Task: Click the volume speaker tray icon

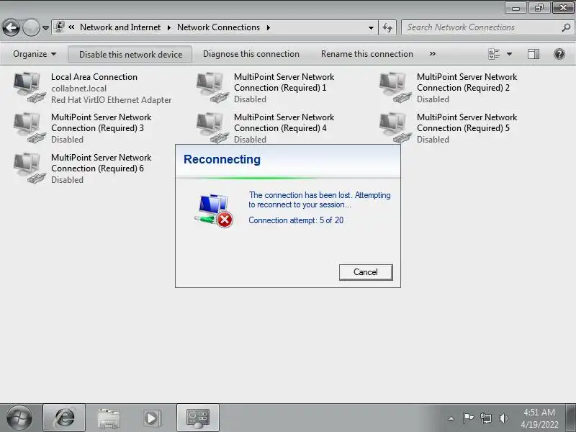Action: coord(503,418)
